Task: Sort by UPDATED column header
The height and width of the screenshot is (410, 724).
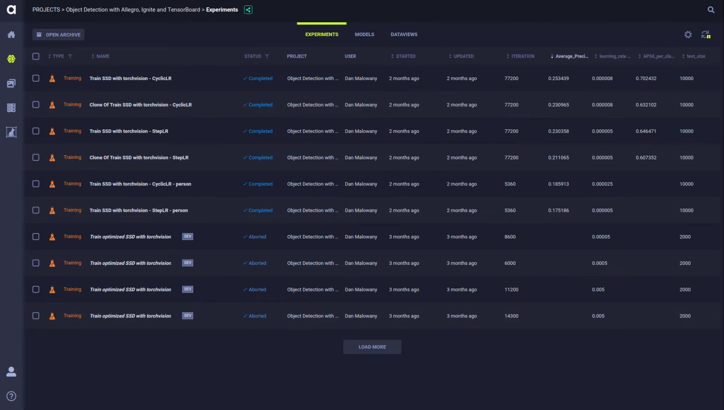Action: (x=462, y=56)
